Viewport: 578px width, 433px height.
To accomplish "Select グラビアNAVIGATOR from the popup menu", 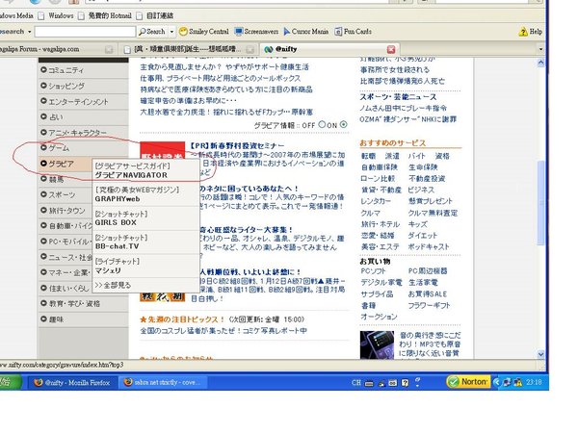I will pos(130,175).
